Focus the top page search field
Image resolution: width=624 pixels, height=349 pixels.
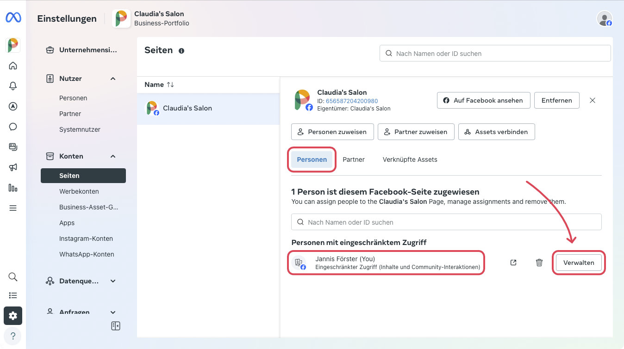pyautogui.click(x=495, y=53)
